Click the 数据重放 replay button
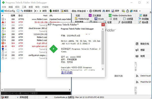 click(x=26, y=11)
